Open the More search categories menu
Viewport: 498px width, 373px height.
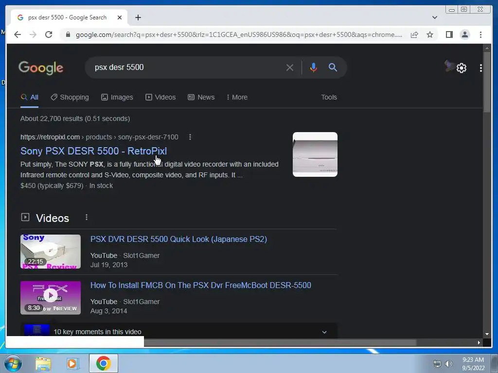237,97
